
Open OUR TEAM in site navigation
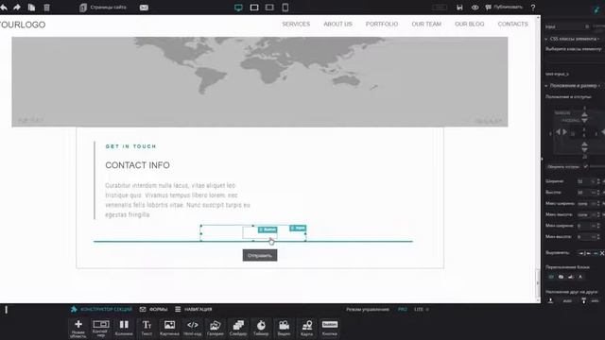[x=426, y=24]
